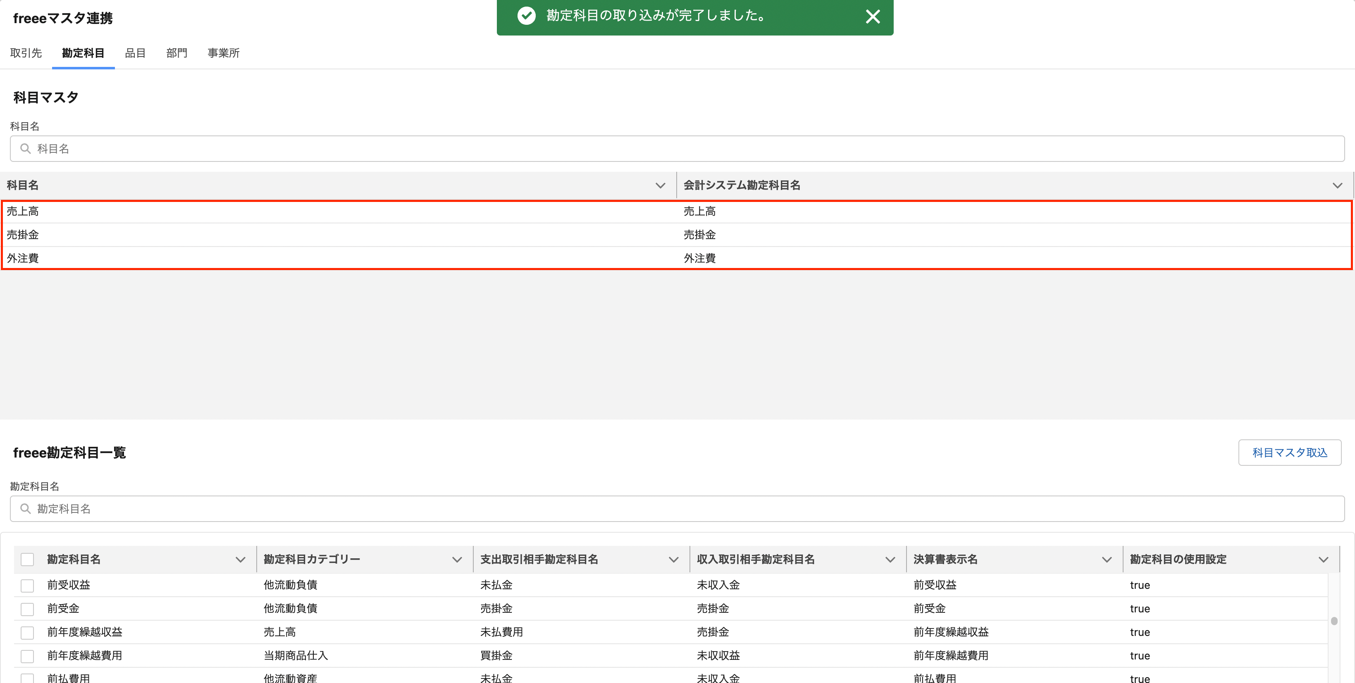Switch to the 取引先 tab

click(26, 53)
